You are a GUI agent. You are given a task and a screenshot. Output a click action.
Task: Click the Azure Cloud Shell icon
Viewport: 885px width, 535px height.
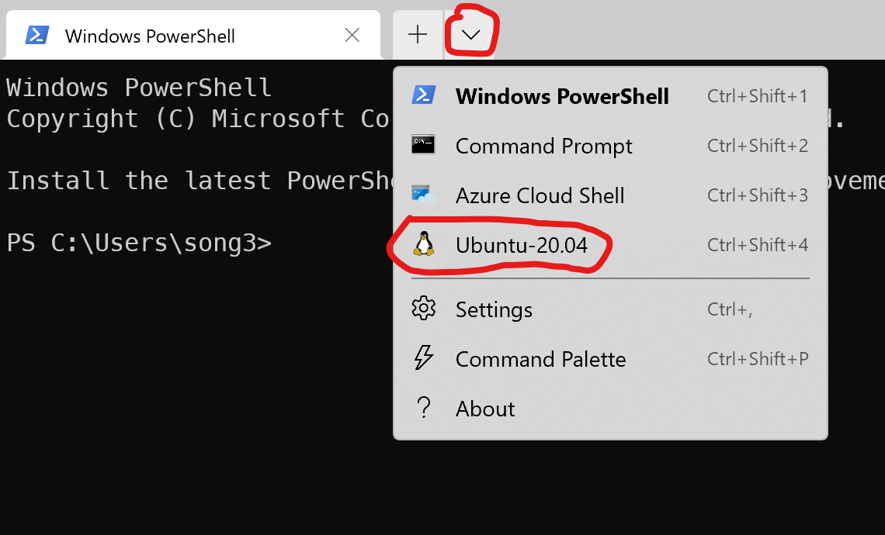click(423, 195)
